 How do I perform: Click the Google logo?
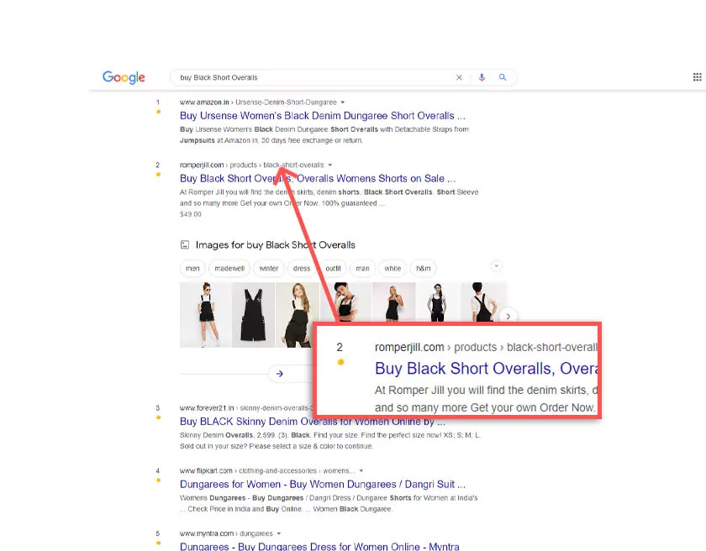124,77
